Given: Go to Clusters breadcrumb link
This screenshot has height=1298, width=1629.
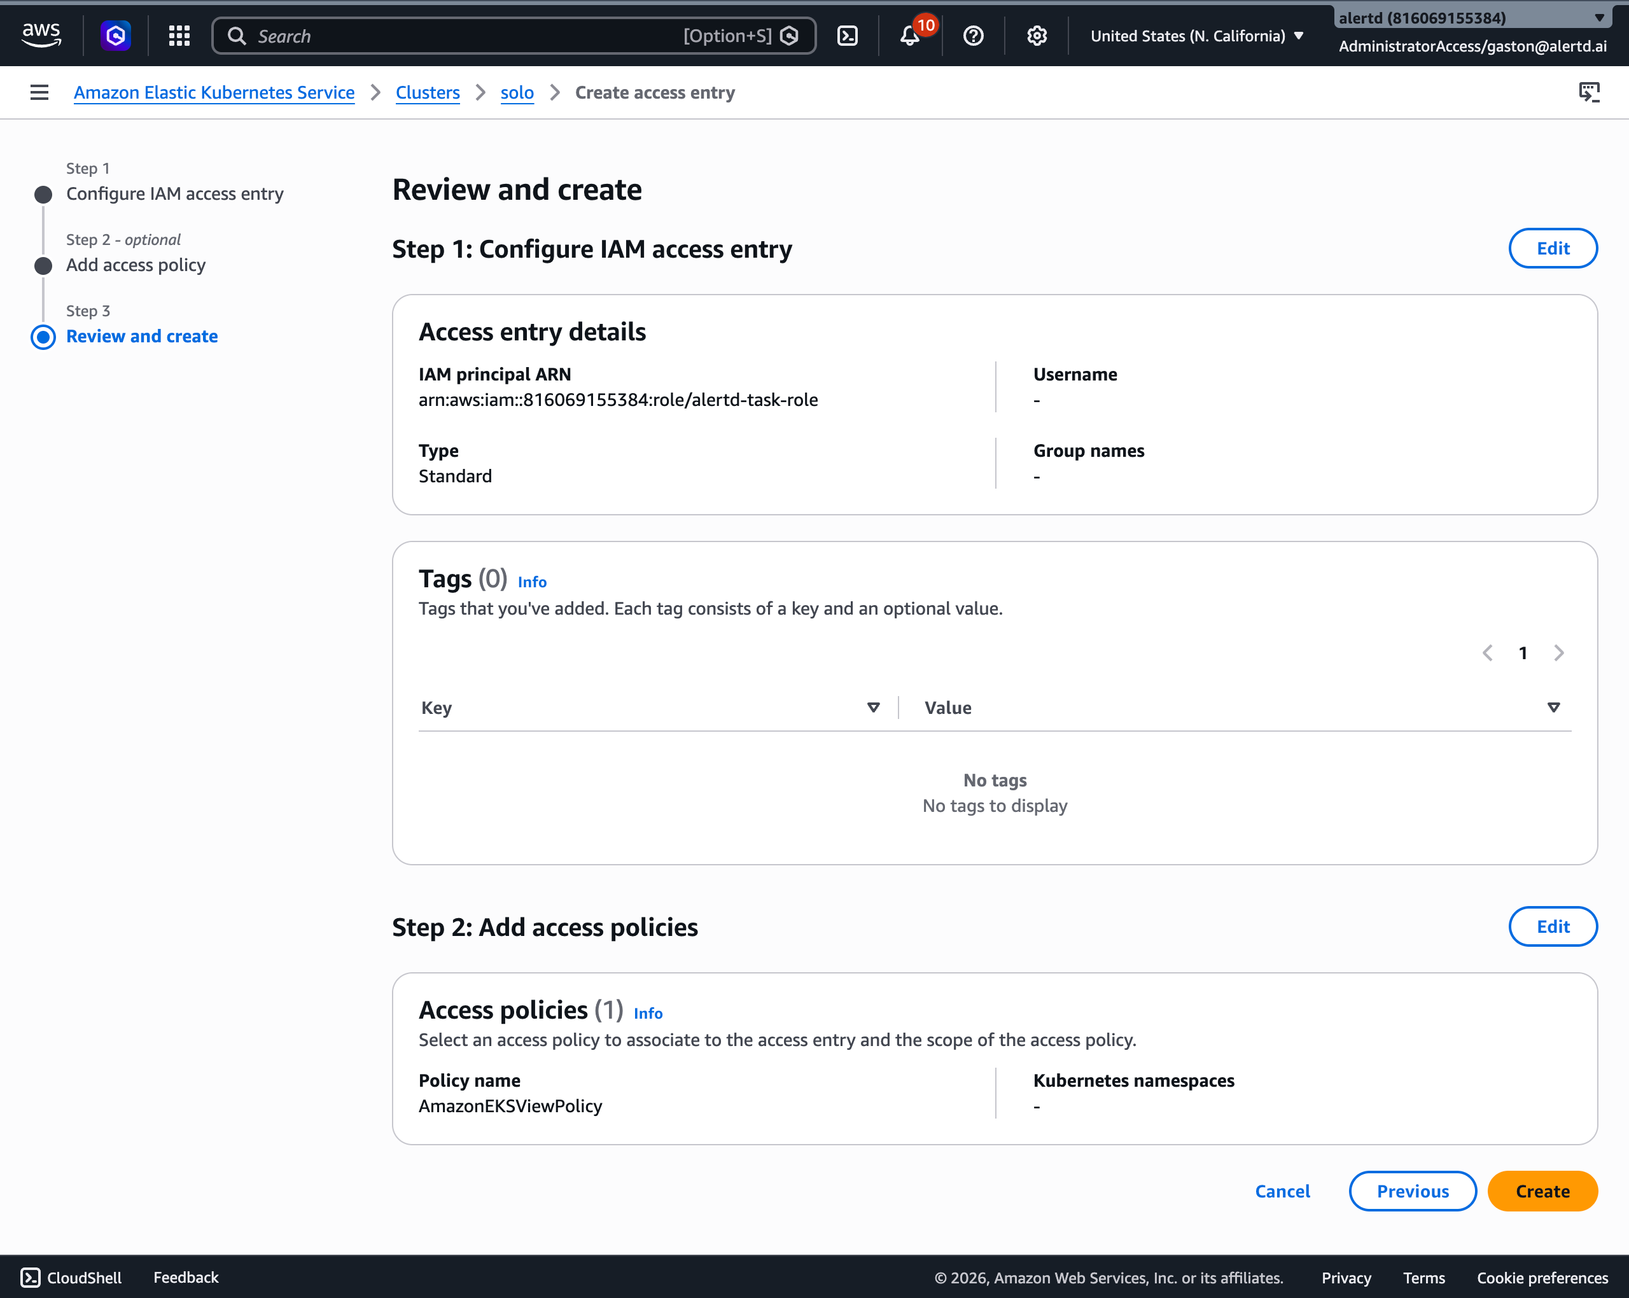Looking at the screenshot, I should pyautogui.click(x=428, y=92).
